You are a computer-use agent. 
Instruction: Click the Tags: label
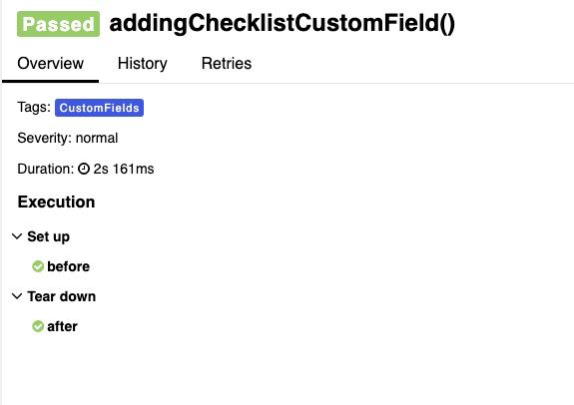point(34,107)
